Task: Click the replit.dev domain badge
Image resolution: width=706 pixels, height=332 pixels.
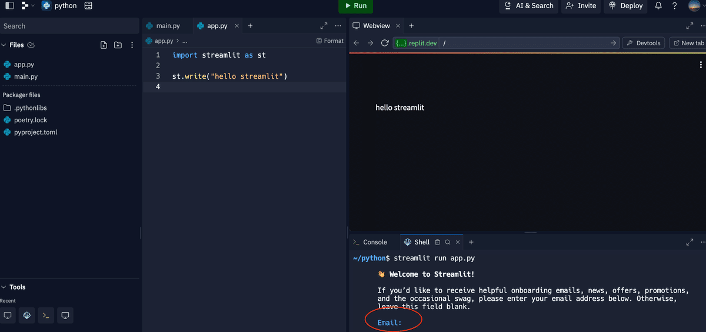Action: [417, 43]
